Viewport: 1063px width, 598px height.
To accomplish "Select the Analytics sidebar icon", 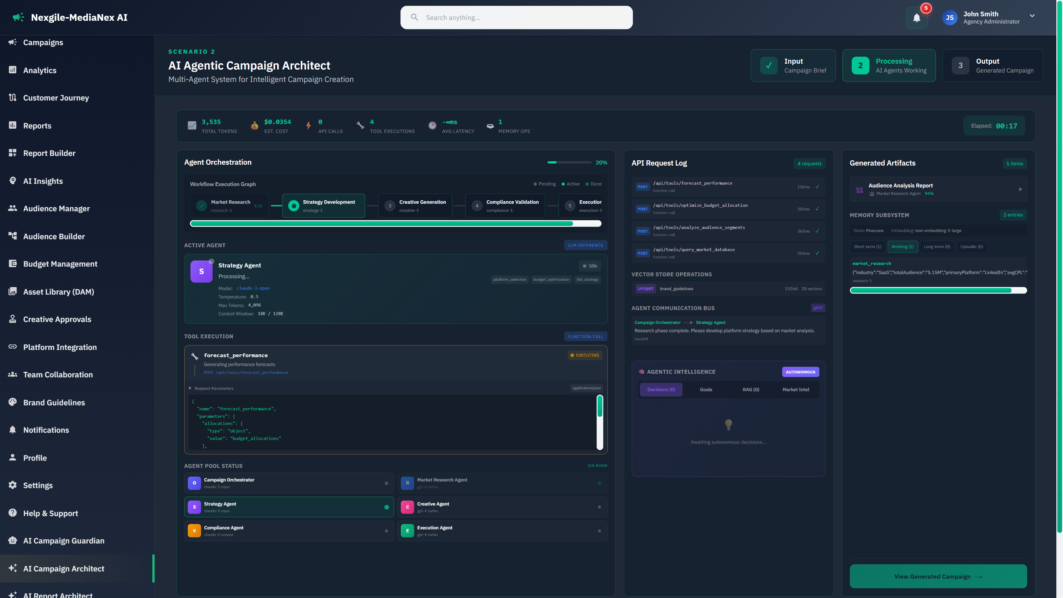I will point(12,70).
